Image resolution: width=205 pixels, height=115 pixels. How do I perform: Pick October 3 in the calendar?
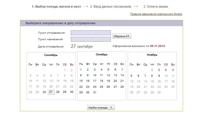point(95,70)
